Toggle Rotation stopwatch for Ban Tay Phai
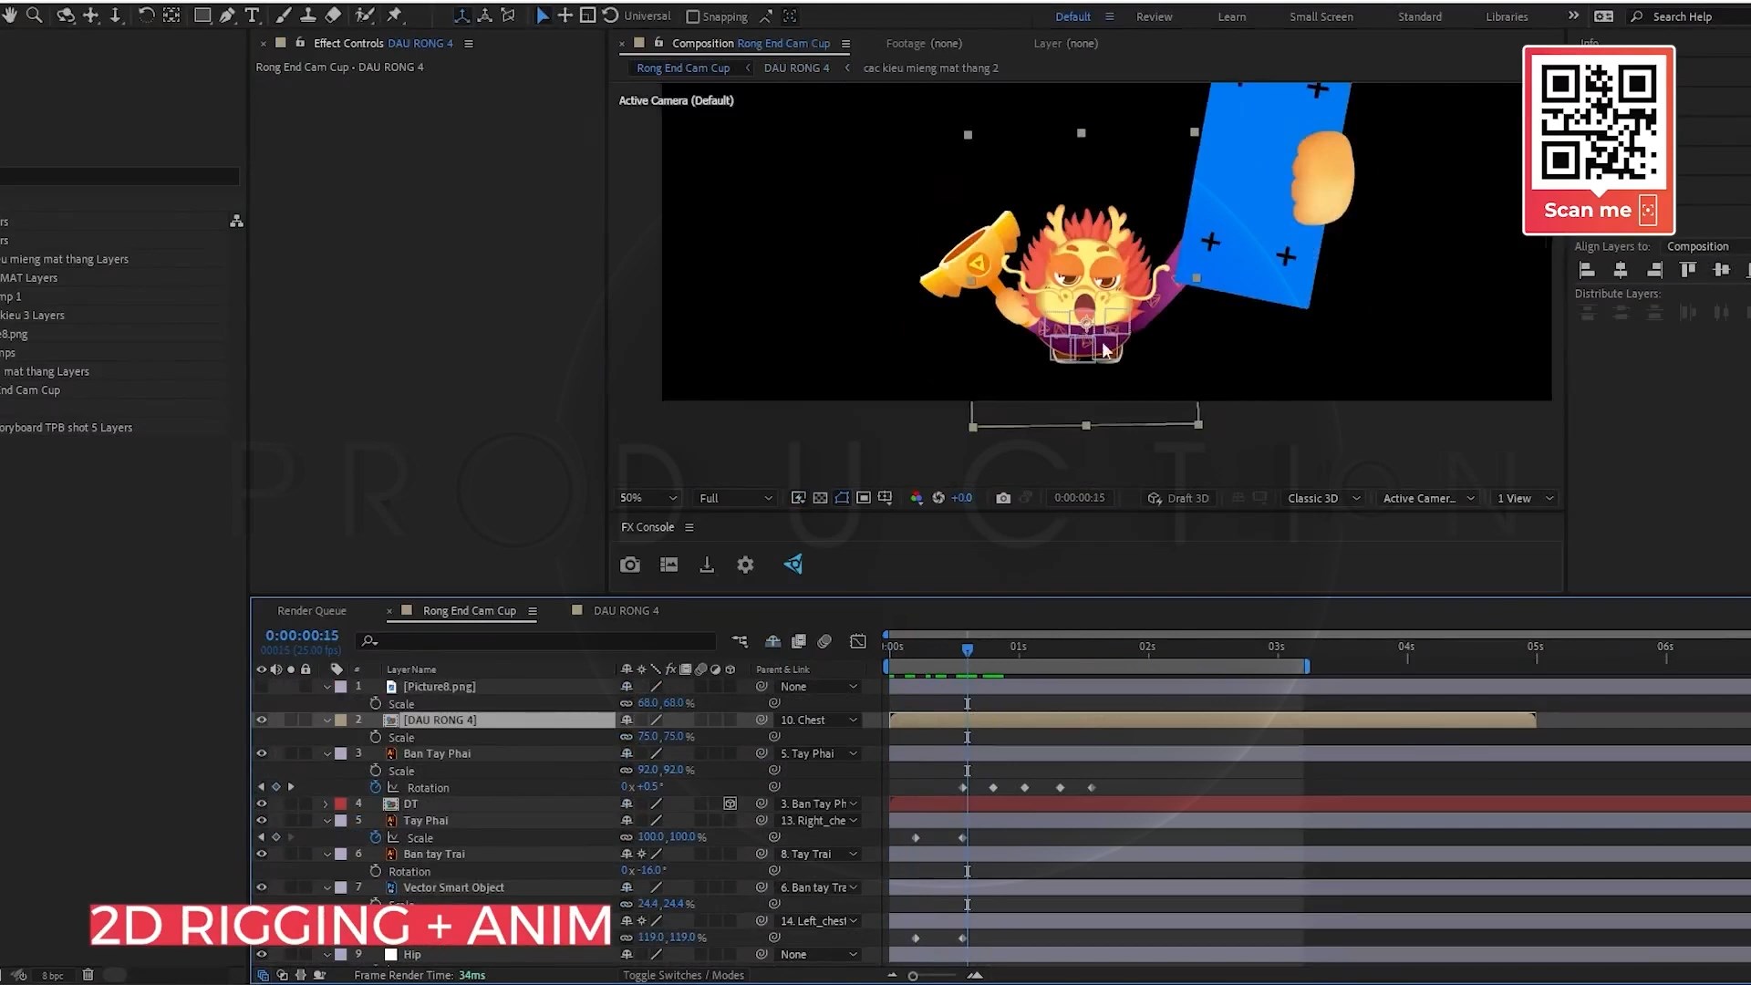 coord(376,787)
